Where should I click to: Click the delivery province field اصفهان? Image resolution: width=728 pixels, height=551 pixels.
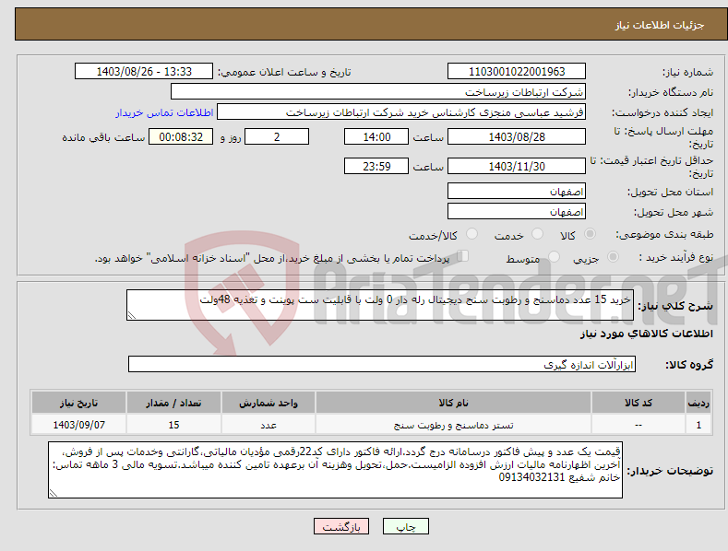pos(517,191)
